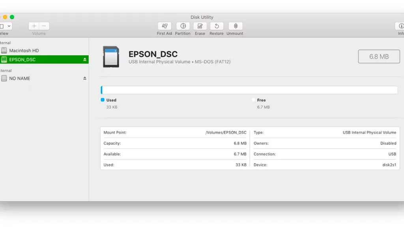Click the large SD card image
404x227 pixels.
pyautogui.click(x=111, y=57)
